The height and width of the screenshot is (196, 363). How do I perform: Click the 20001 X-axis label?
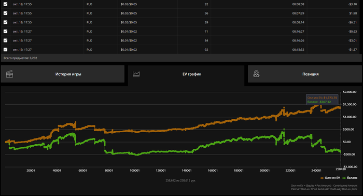[x=31, y=171]
